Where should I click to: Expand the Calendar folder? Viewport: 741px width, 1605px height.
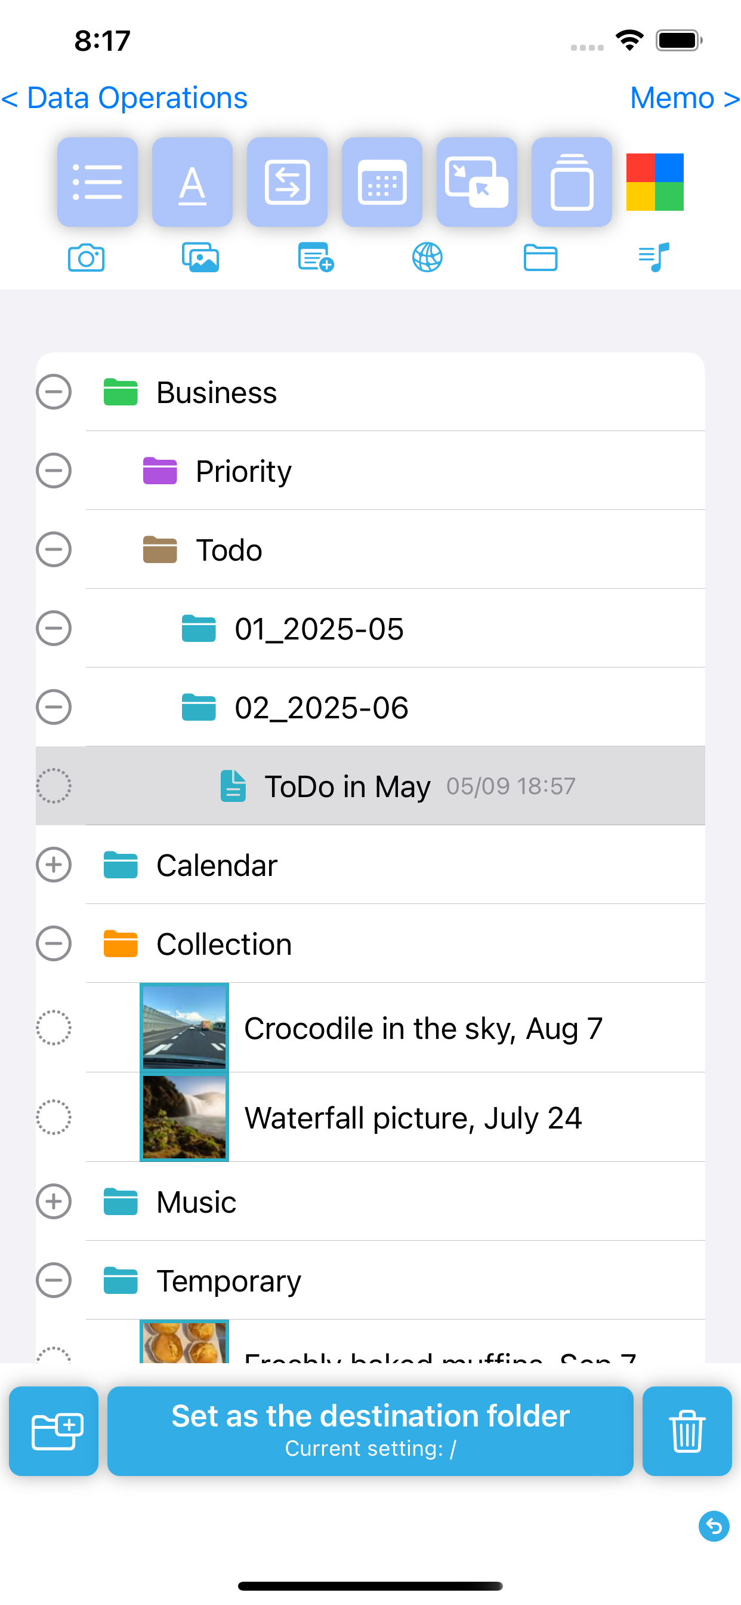(54, 865)
